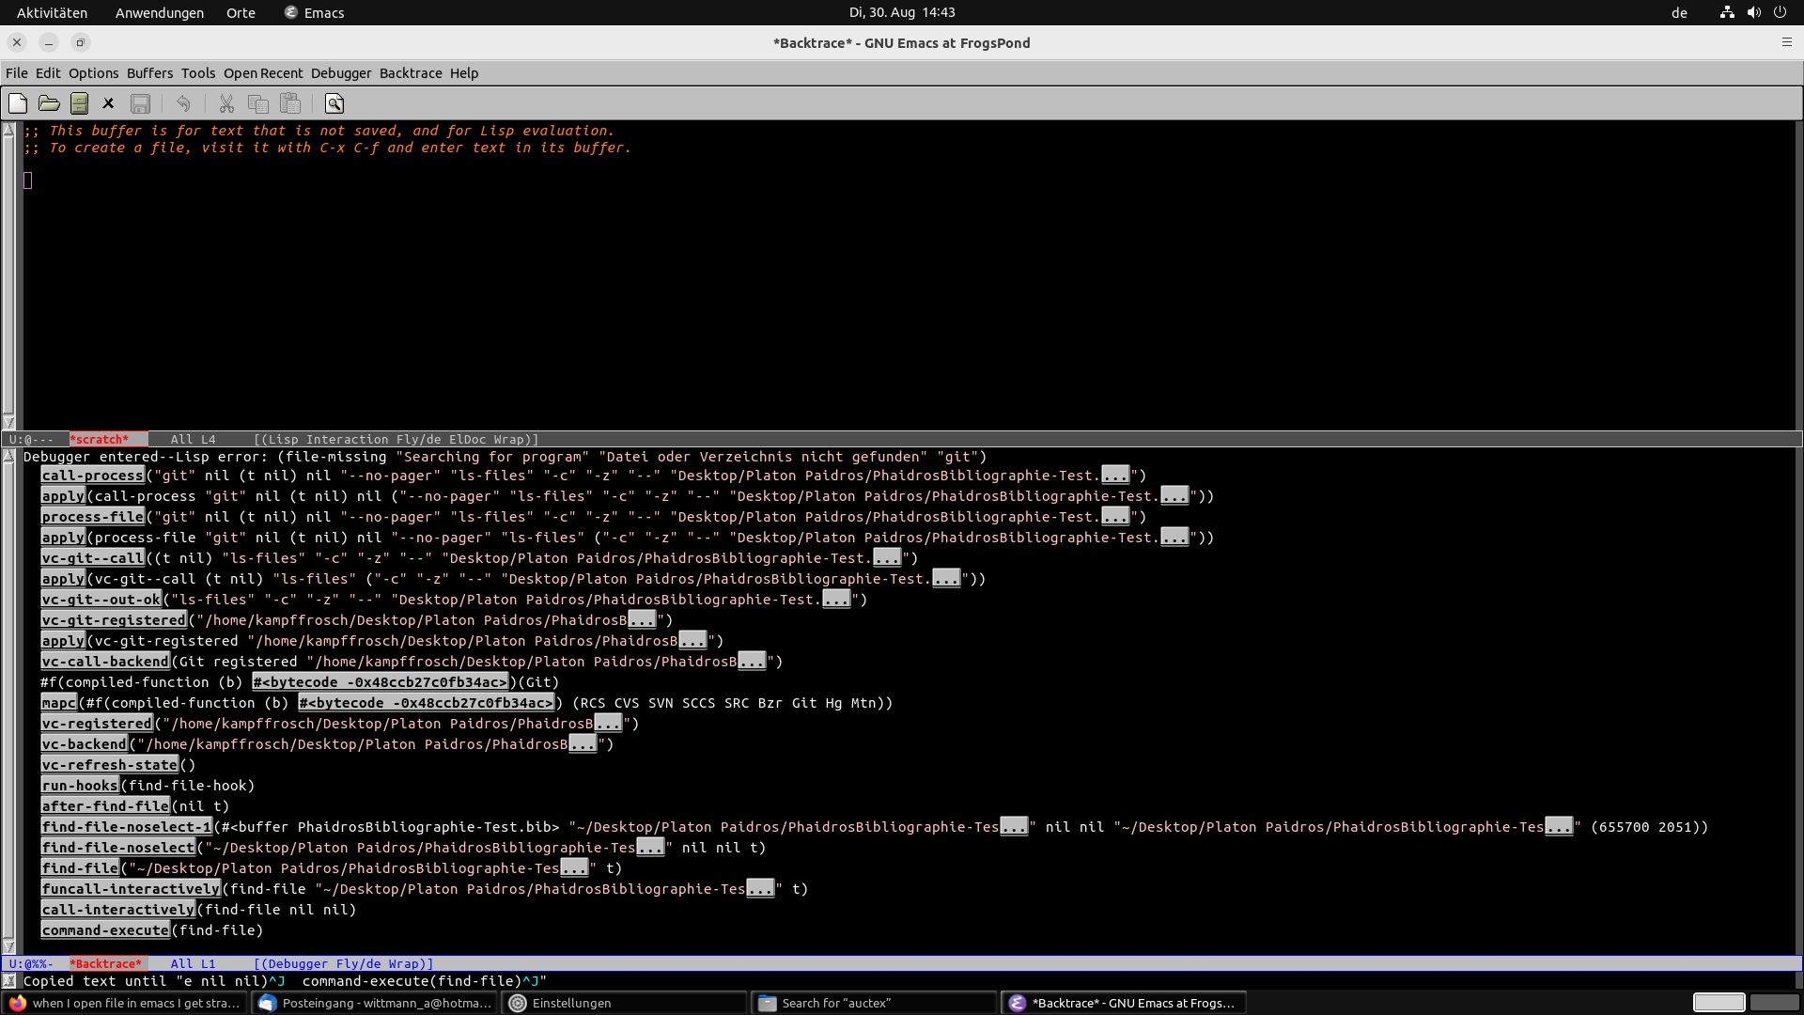Click the *Backtrace* buffer name in mode line
Image resolution: width=1804 pixels, height=1015 pixels.
(106, 964)
